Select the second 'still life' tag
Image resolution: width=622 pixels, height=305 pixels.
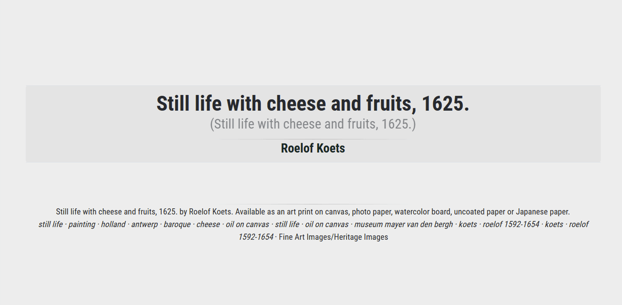pos(287,224)
